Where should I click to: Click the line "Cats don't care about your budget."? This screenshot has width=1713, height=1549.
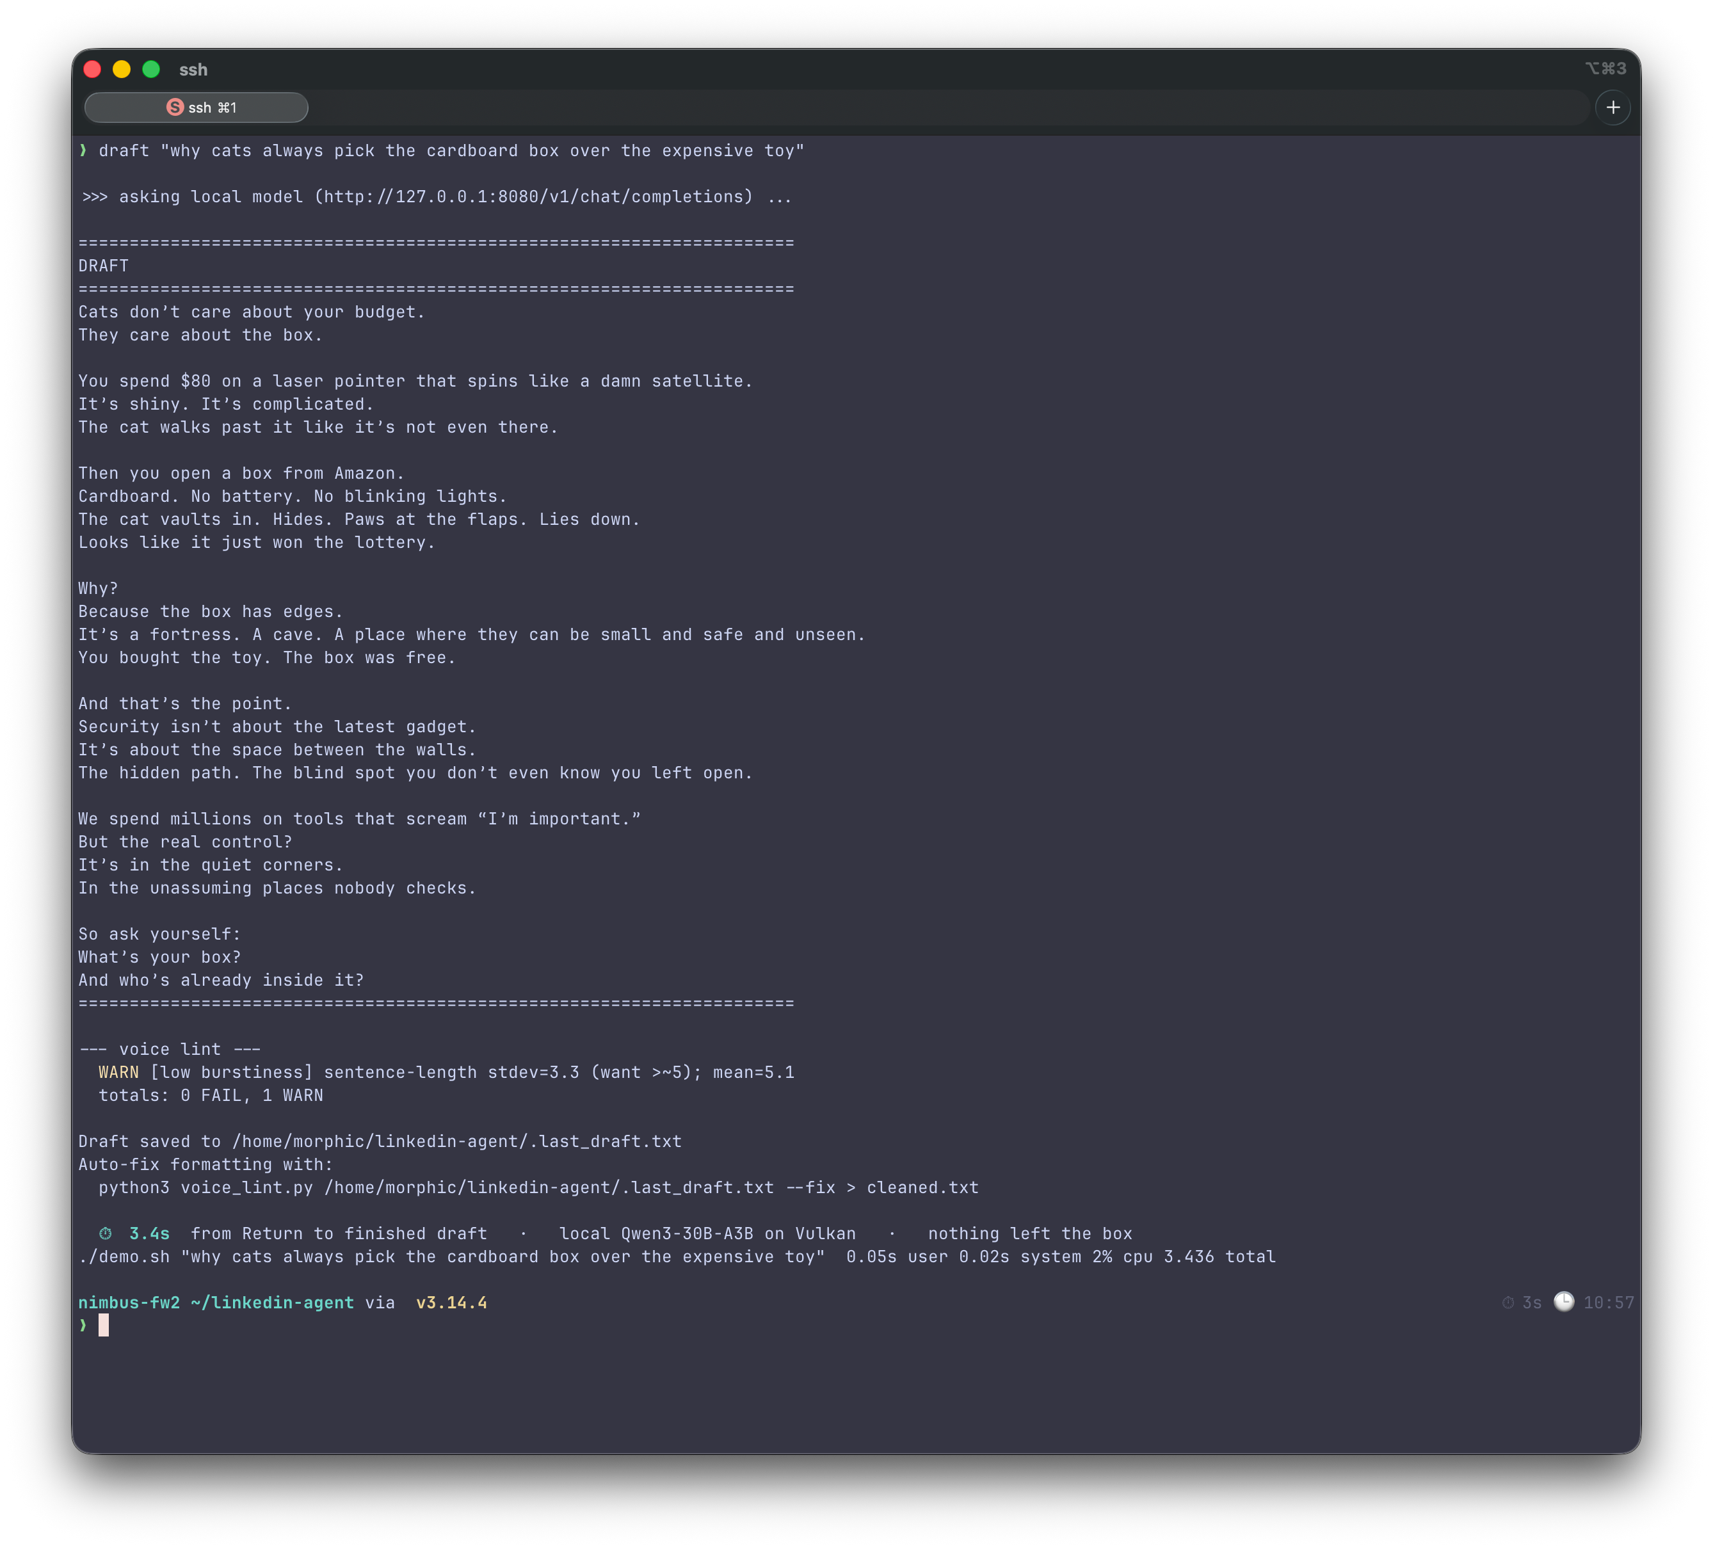(252, 312)
